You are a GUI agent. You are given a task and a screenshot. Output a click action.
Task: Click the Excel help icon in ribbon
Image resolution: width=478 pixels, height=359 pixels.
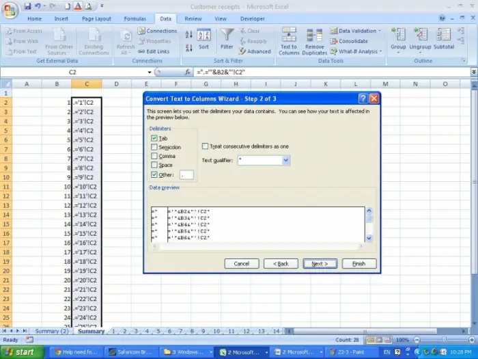pos(442,18)
